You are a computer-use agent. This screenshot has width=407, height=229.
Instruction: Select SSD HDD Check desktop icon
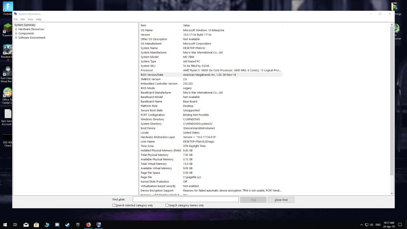7,140
